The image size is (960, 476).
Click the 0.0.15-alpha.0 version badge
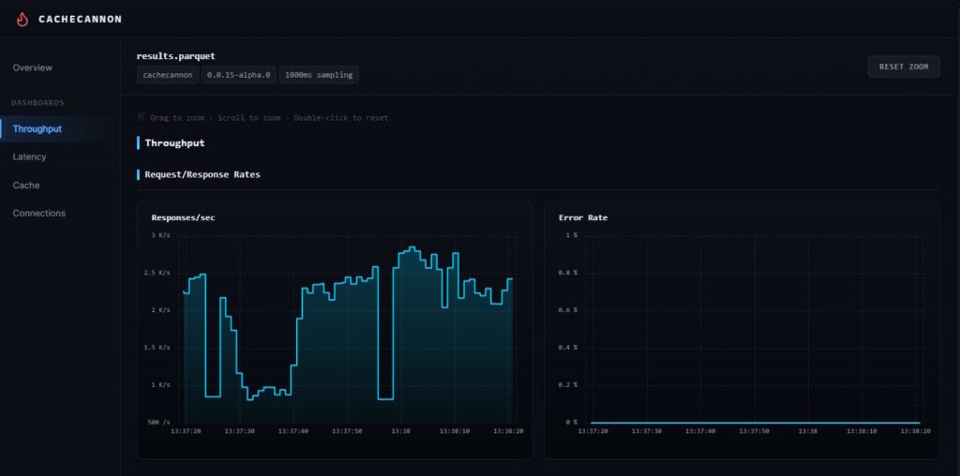[239, 75]
